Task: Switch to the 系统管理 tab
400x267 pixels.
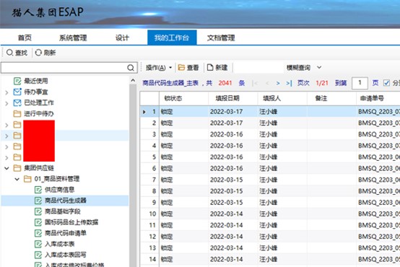Action: pyautogui.click(x=73, y=38)
